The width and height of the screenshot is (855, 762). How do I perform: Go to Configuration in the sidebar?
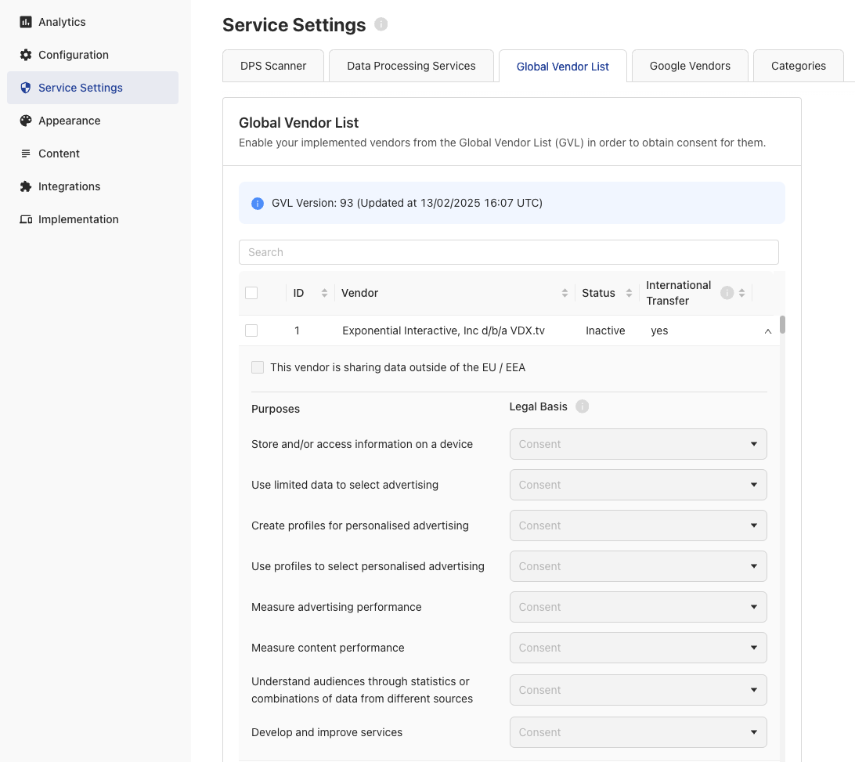[92, 55]
